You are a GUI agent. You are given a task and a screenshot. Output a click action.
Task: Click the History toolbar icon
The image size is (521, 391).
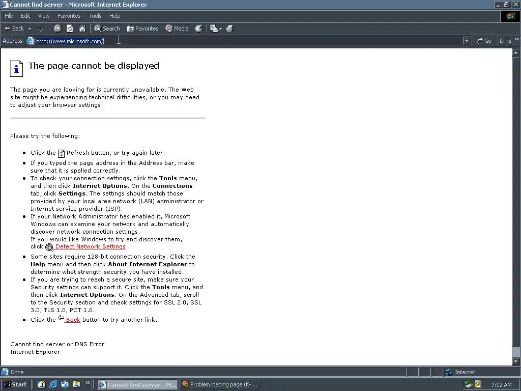pos(199,29)
